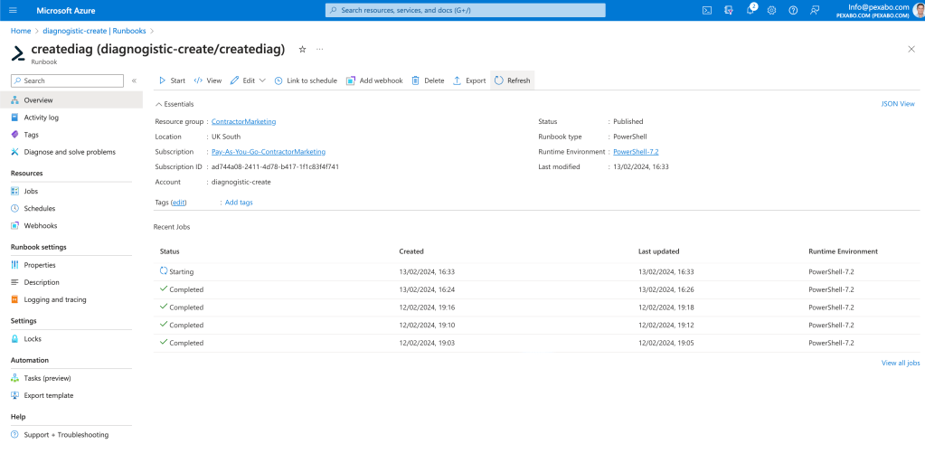This screenshot has width=925, height=473.
Task: Open diagnogistic-create | Runbooks breadcrumb
Action: (94, 31)
